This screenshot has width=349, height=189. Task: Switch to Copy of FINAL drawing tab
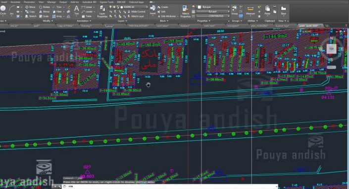pos(65,26)
